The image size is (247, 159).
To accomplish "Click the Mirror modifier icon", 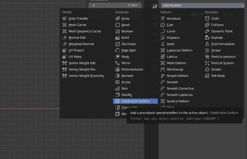I will [117, 63].
